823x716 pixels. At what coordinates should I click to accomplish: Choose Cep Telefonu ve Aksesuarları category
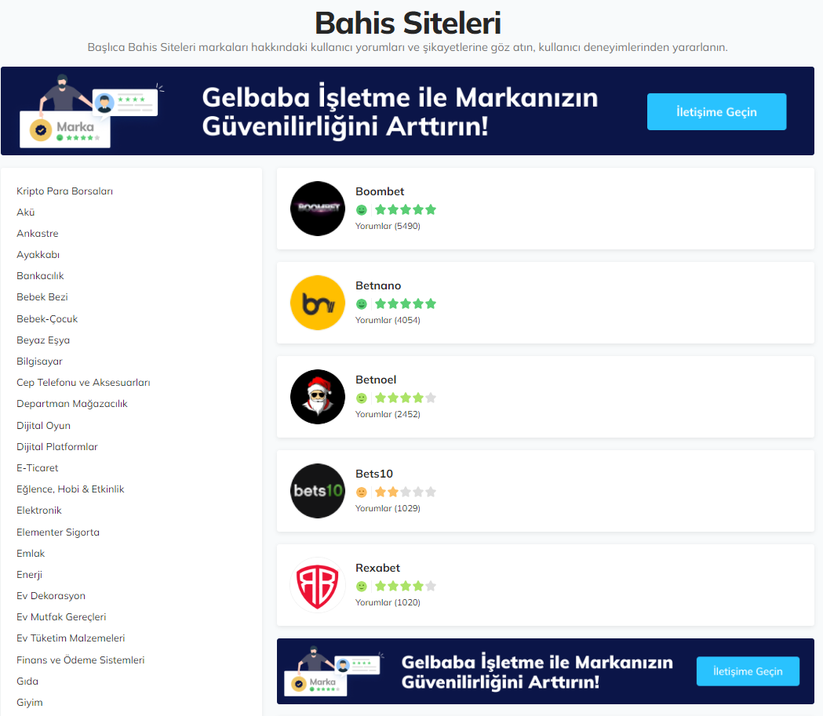pyautogui.click(x=83, y=383)
